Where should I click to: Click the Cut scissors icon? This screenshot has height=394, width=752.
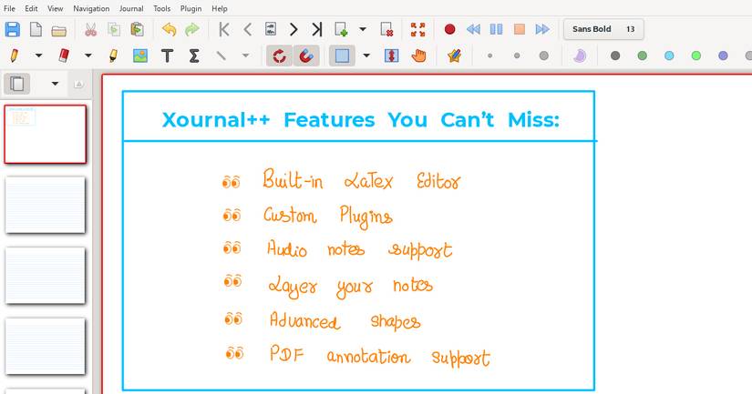pos(90,30)
